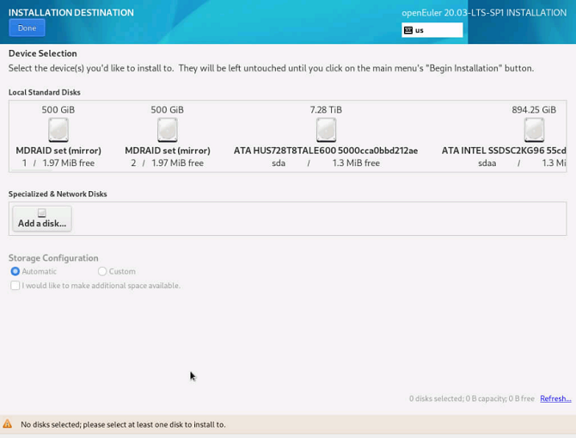Choose Automatic storage configuration
This screenshot has width=576, height=438.
pos(15,271)
